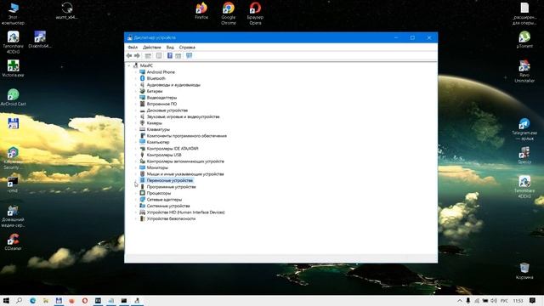Click the volume speaker tray icon

[494, 301]
